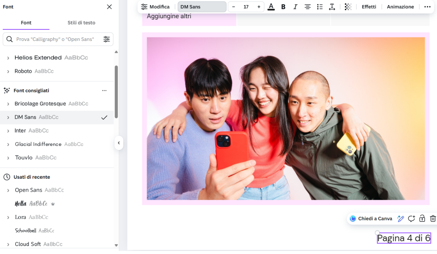Image resolution: width=437 pixels, height=254 pixels.
Task: Open the Animazione menu
Action: click(x=400, y=7)
